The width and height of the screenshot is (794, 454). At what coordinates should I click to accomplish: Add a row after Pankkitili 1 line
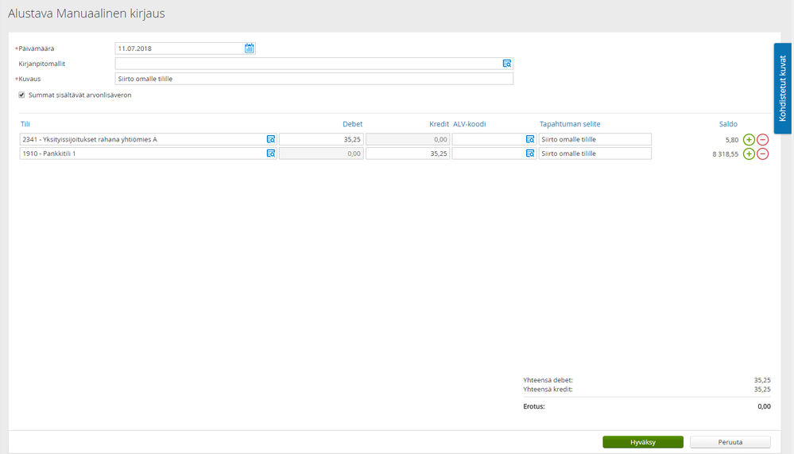tap(749, 154)
